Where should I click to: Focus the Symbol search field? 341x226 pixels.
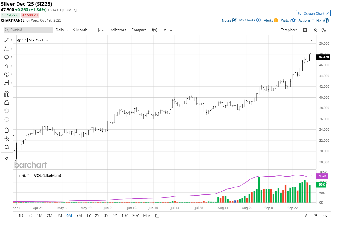point(28,30)
